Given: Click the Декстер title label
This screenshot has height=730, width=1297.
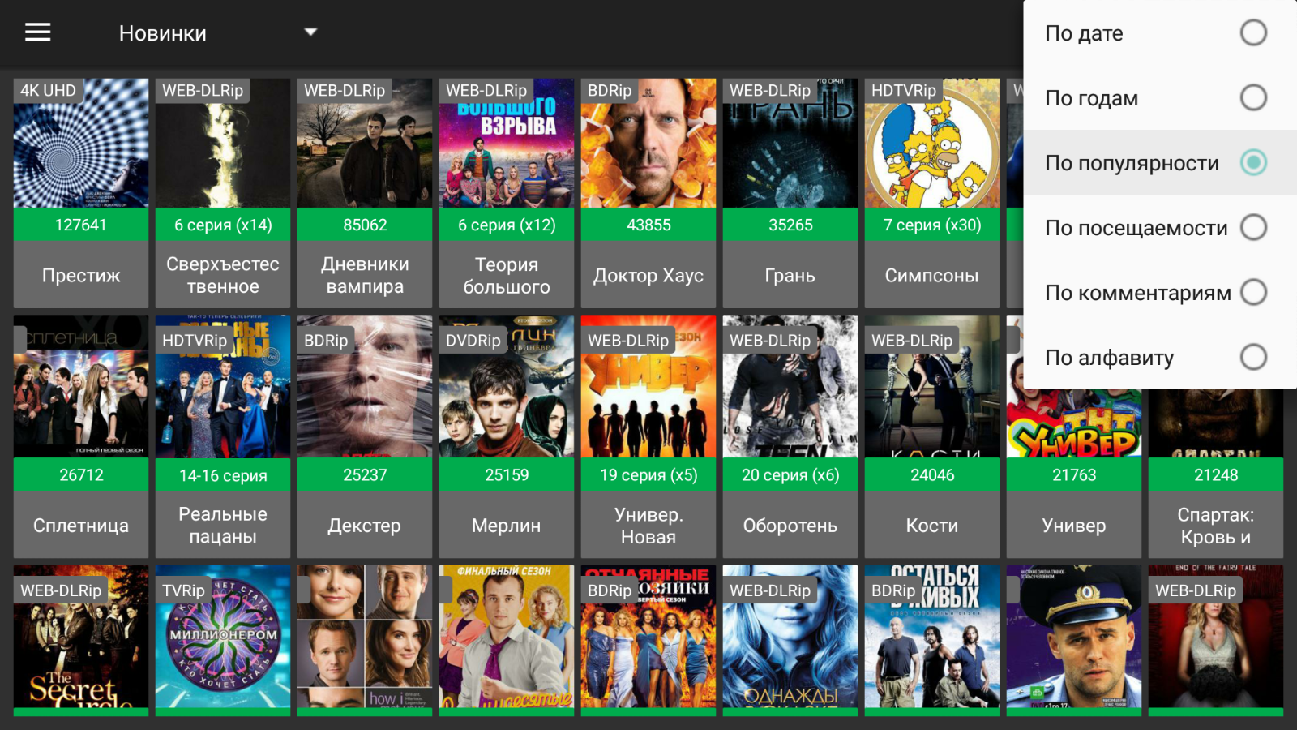Looking at the screenshot, I should point(365,526).
